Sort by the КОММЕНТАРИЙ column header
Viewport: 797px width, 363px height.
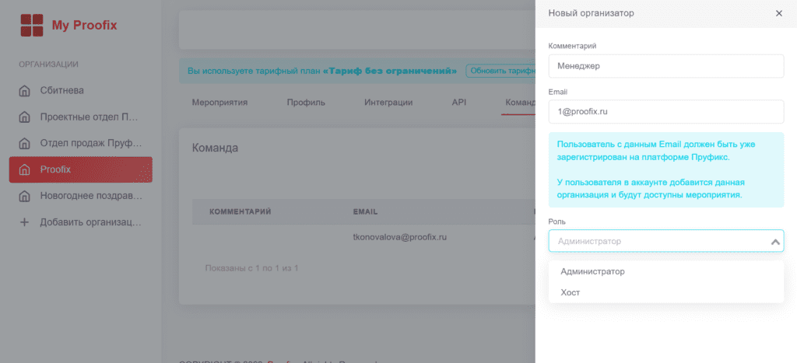pyautogui.click(x=241, y=211)
